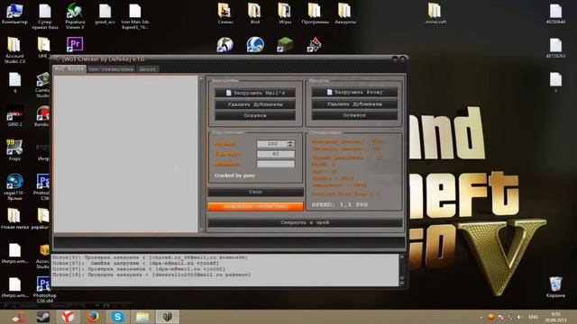This screenshot has width=577, height=324.
Task: Select the Iron Man 3ds Export file
Action: [135, 16]
